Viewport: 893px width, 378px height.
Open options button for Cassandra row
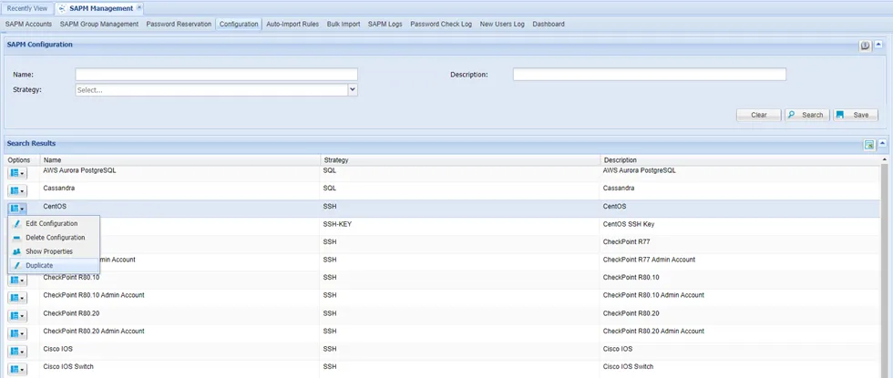(18, 191)
